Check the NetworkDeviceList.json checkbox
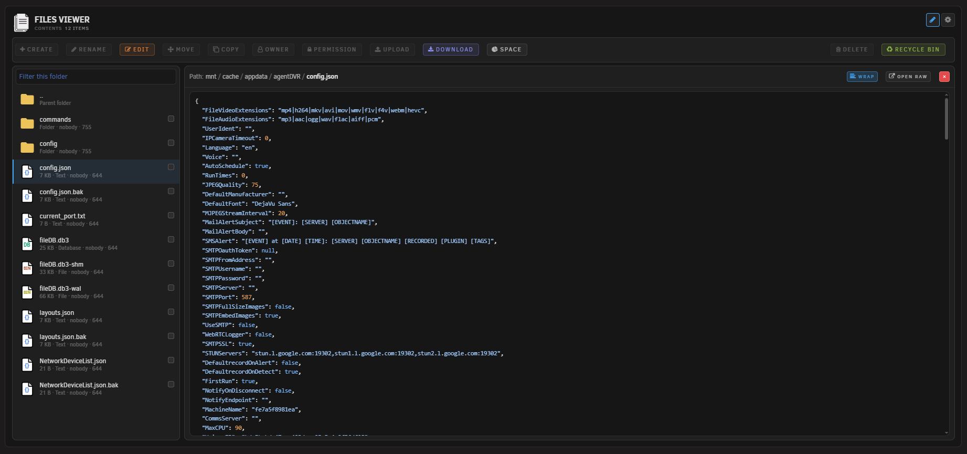This screenshot has height=454, width=967. [171, 360]
